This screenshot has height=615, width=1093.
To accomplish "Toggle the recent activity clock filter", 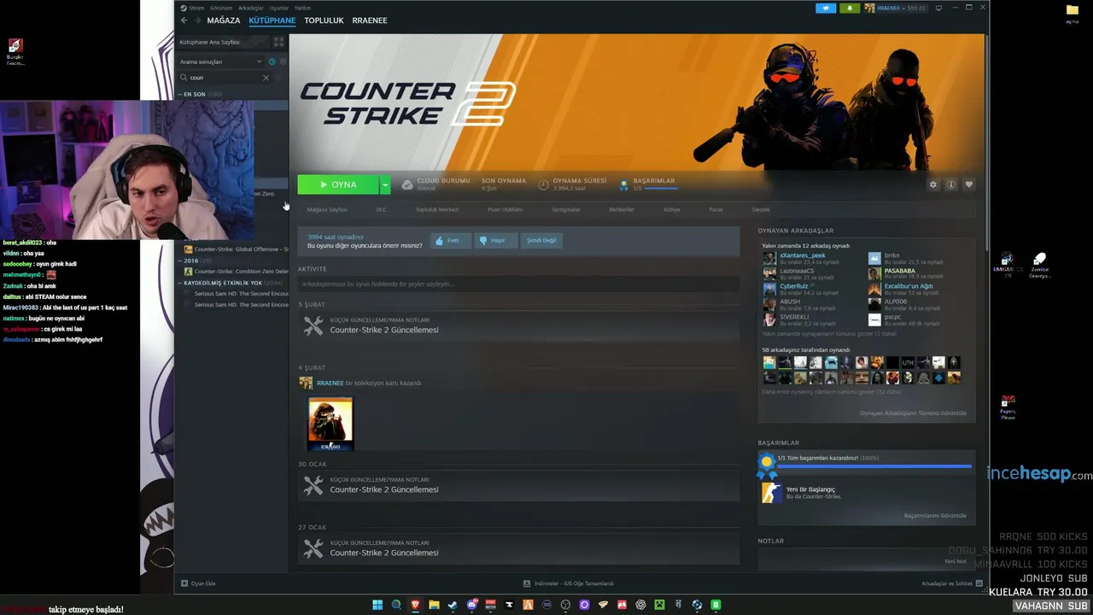I will (272, 61).
